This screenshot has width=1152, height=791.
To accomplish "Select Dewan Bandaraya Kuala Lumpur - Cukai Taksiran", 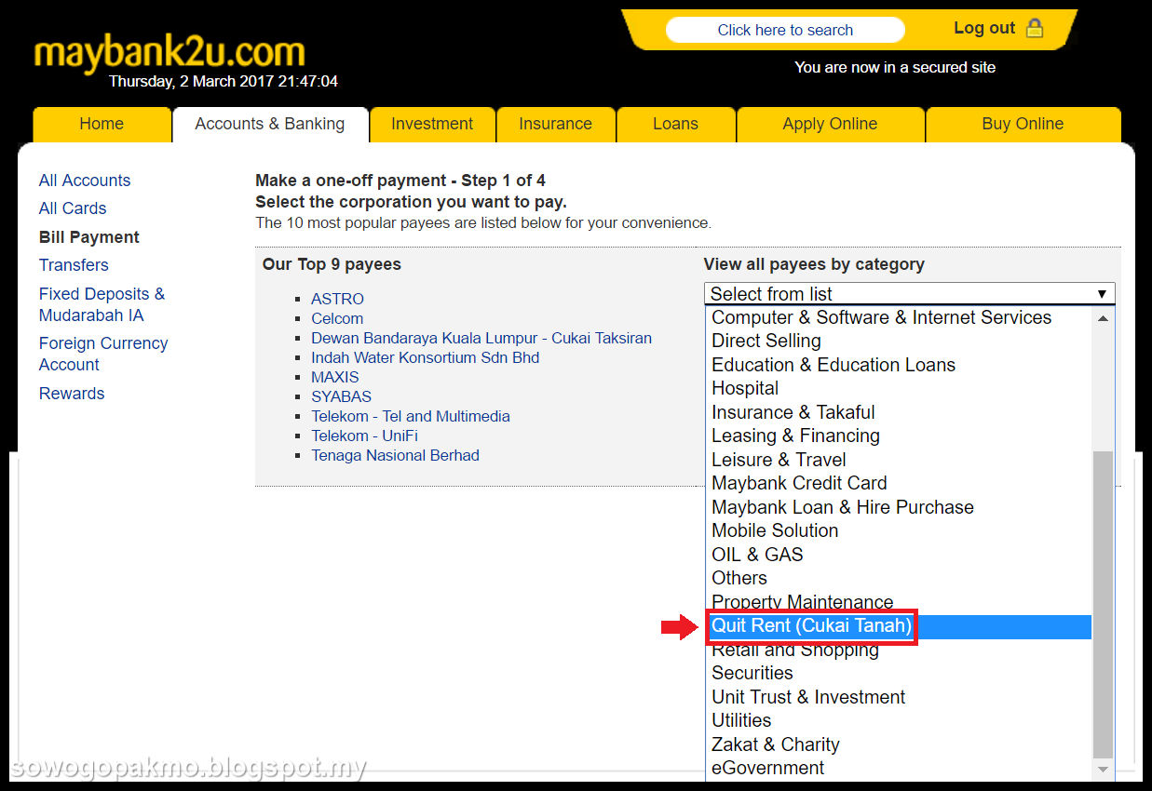I will point(481,338).
